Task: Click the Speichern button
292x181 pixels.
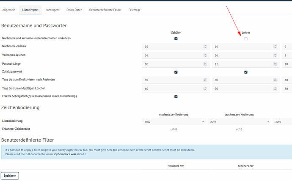Action: point(10,175)
